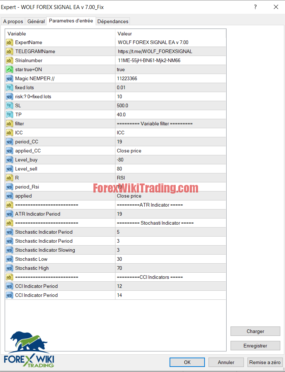This screenshot has height=372, width=285.
Task: Edit the TELEGRAMName URL value
Action: [171, 52]
